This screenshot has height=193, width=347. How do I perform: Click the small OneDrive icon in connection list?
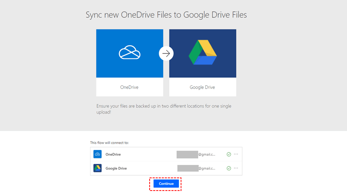click(97, 154)
